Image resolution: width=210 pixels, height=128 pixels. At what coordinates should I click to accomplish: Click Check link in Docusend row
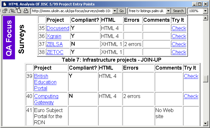click(179, 28)
